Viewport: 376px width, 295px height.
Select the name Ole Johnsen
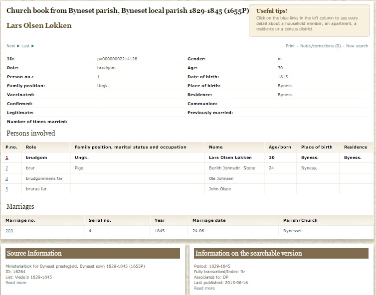(221, 178)
